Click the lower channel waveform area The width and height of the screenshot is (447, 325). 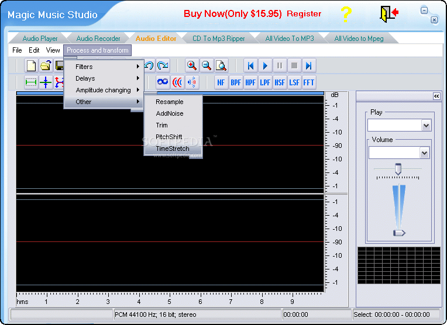(x=170, y=243)
